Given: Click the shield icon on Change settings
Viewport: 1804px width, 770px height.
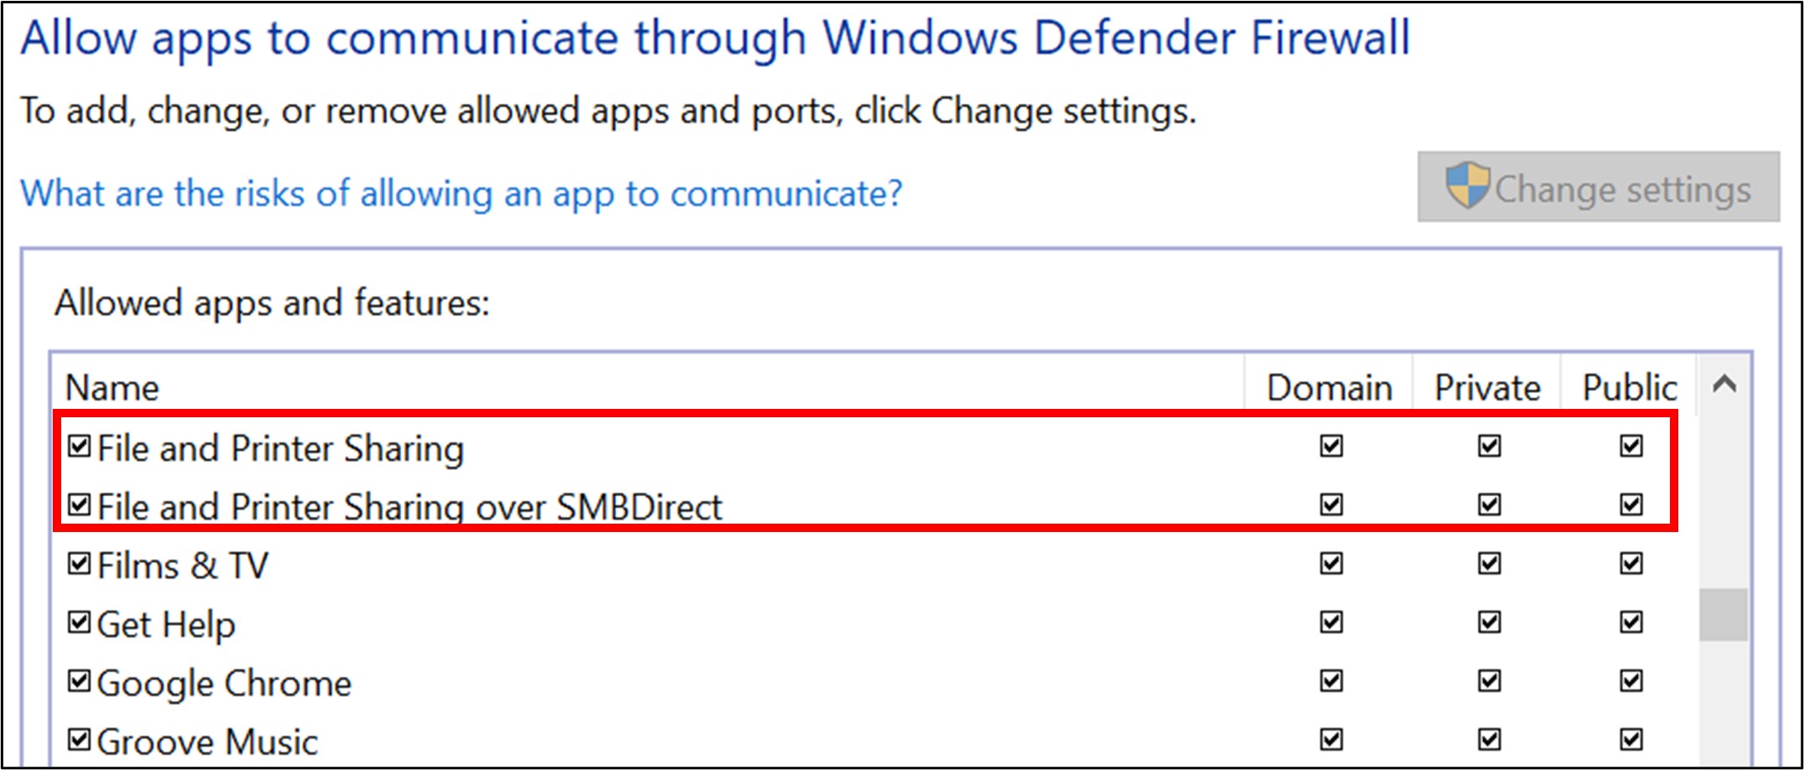Looking at the screenshot, I should tap(1467, 185).
